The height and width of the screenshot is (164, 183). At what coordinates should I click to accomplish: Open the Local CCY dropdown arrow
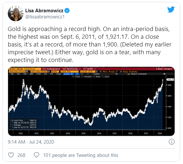click(97, 71)
